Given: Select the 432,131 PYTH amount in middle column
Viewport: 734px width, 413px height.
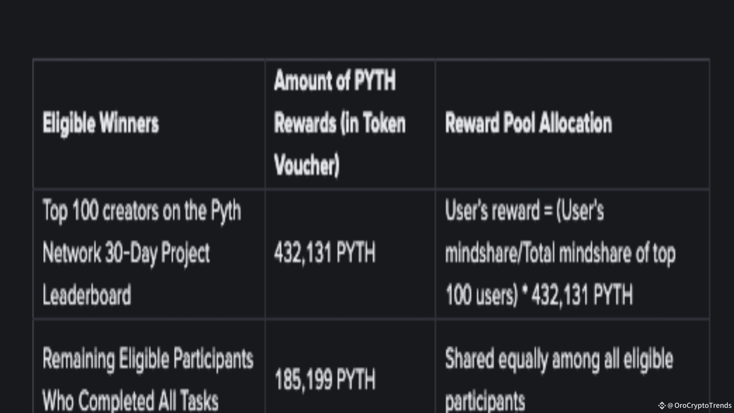Looking at the screenshot, I should click(325, 253).
